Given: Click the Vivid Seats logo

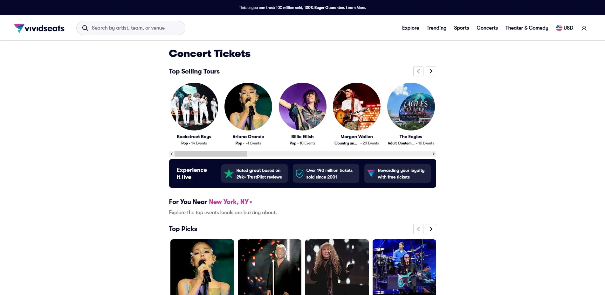Looking at the screenshot, I should pos(39,28).
